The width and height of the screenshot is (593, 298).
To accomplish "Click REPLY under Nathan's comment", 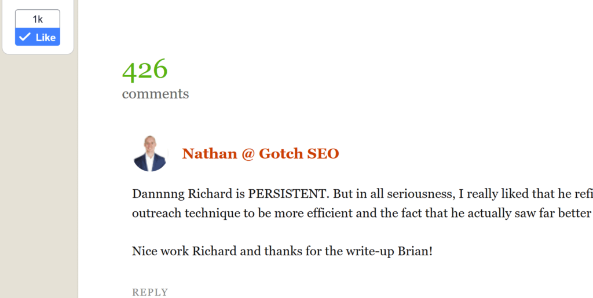I will coord(150,292).
